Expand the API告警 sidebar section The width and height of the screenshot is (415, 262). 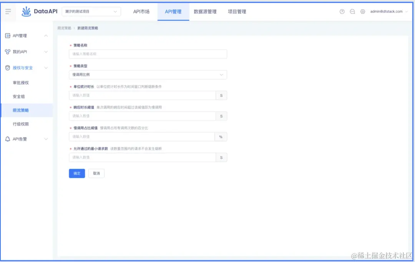(46, 139)
